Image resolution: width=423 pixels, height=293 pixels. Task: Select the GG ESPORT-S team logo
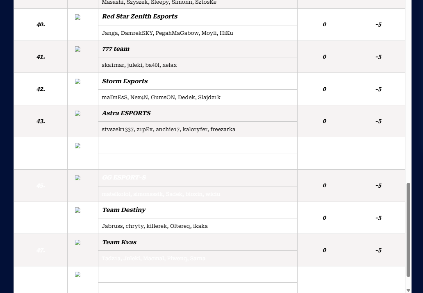click(x=77, y=178)
